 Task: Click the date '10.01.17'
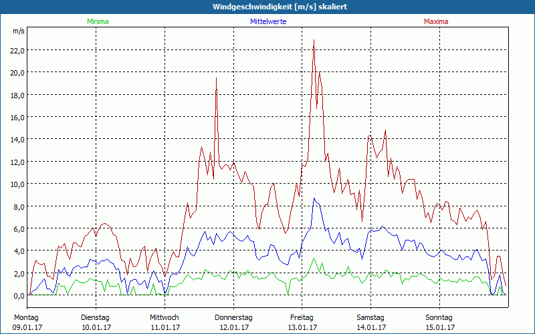(96, 327)
